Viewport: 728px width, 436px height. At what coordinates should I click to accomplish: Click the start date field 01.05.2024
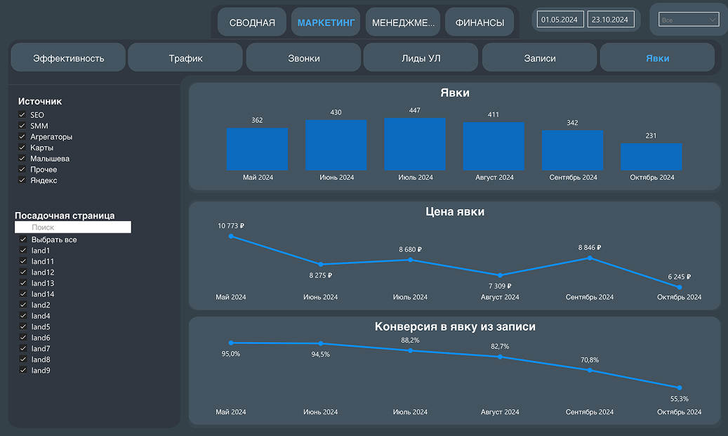click(x=560, y=20)
